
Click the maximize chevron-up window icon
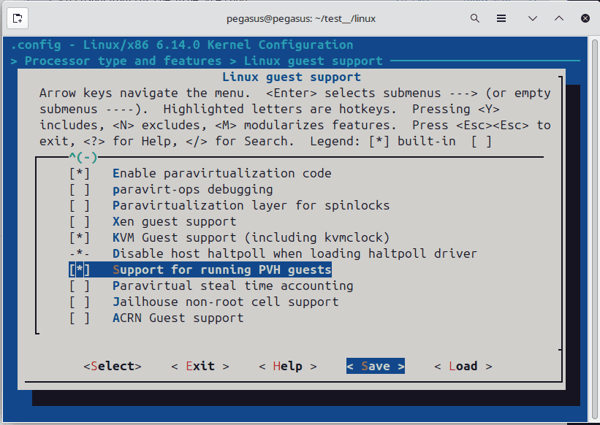[558, 18]
